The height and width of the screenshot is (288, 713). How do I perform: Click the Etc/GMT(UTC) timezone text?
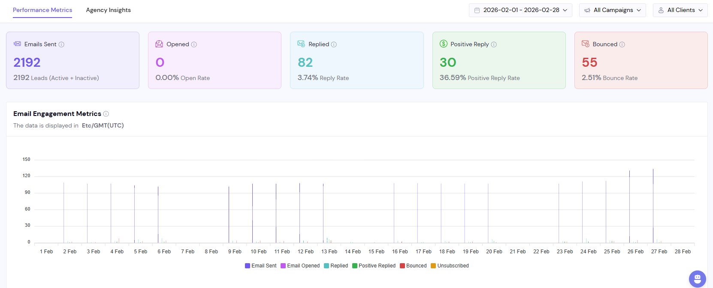[x=103, y=125]
